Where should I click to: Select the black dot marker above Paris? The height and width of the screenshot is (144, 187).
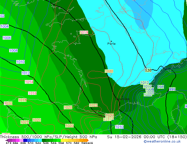[x=111, y=41]
